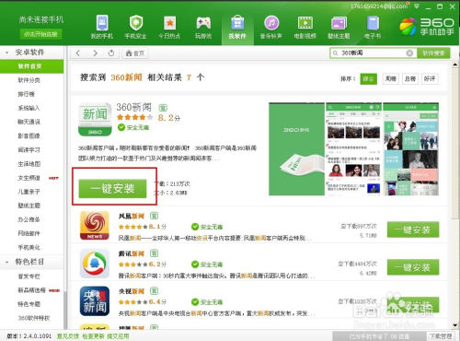Open 下载管理 in status bar
460x341 pixels.
click(441, 336)
